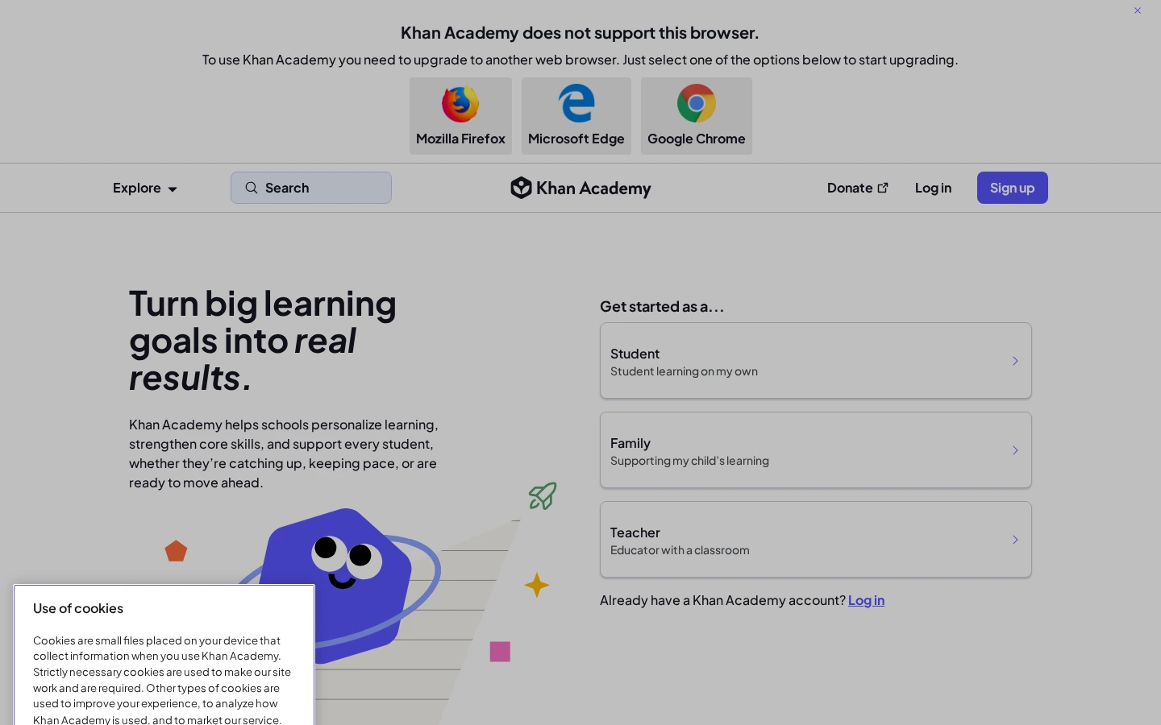The image size is (1161, 725).
Task: Click the Microsoft Edge browser icon
Action: click(x=576, y=103)
